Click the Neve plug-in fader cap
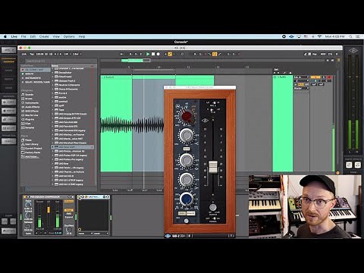Viewport: 364px width, 273px height. point(213,167)
